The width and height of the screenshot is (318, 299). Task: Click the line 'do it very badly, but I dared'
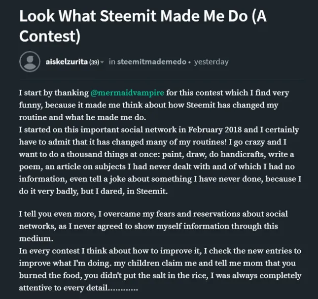click(93, 191)
